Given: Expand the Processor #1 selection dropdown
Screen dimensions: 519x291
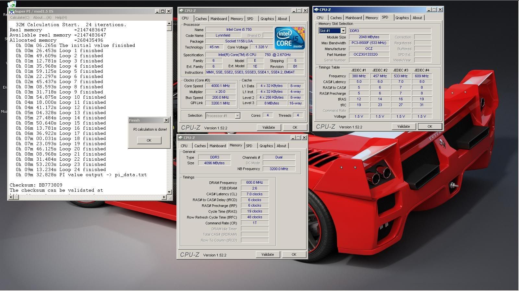Looking at the screenshot, I should (237, 116).
